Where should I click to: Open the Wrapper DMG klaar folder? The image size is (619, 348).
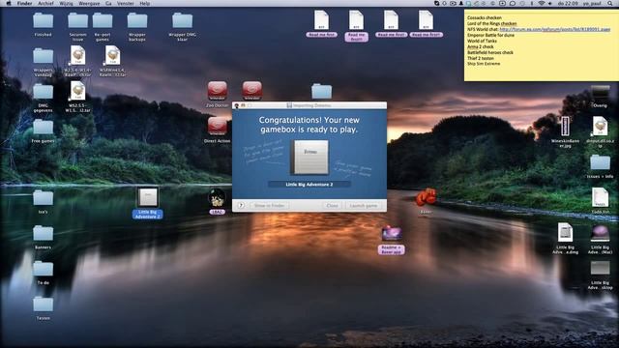tap(183, 20)
